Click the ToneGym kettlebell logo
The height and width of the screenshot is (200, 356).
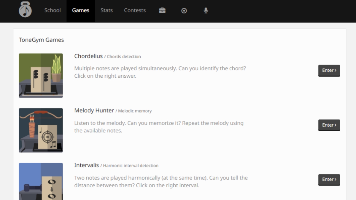[x=25, y=9]
